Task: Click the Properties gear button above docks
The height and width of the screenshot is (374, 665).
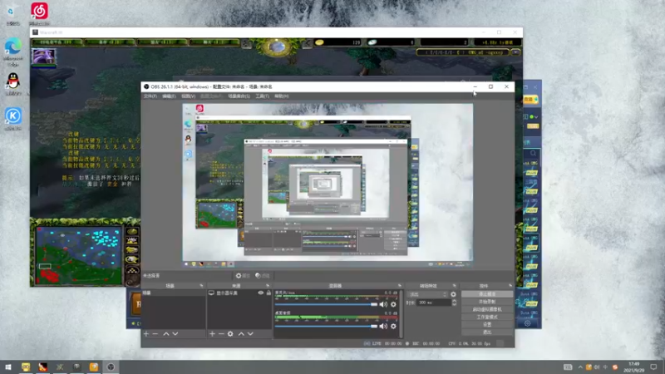Action: coord(243,276)
